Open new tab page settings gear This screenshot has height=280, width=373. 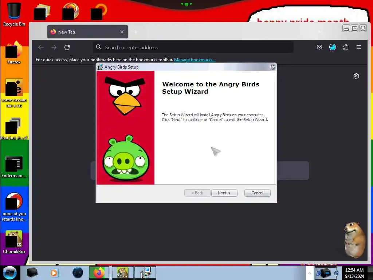356,76
